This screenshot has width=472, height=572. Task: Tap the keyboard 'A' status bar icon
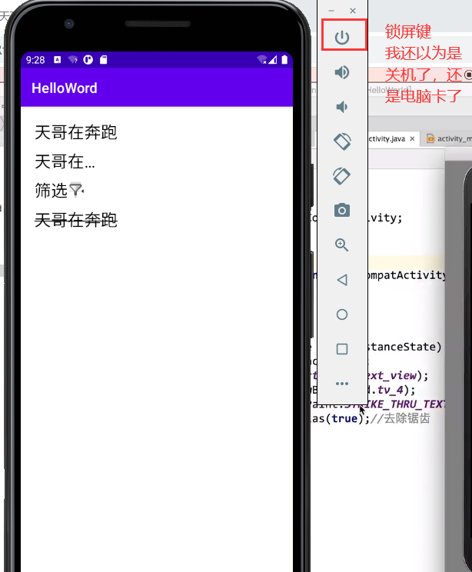tap(57, 60)
